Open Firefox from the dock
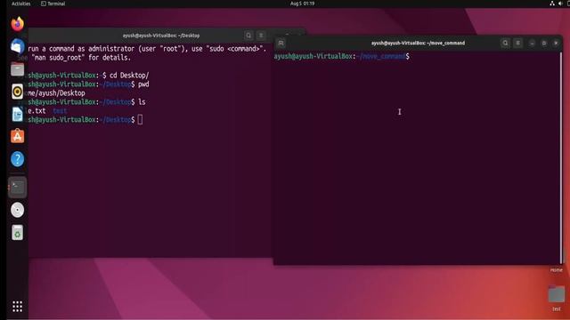 click(17, 24)
